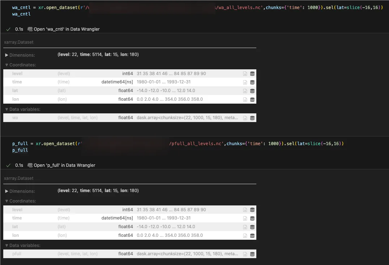Show attributes icon for time in p_full
The width and height of the screenshot is (389, 265).
[x=245, y=218]
